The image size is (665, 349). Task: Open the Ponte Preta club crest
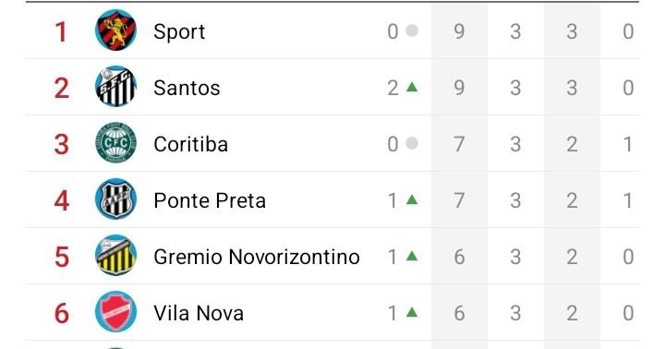(115, 199)
